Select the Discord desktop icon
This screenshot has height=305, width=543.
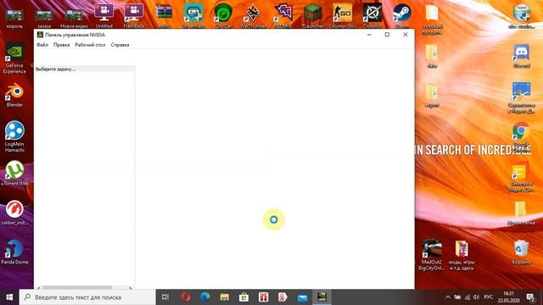(x=522, y=55)
